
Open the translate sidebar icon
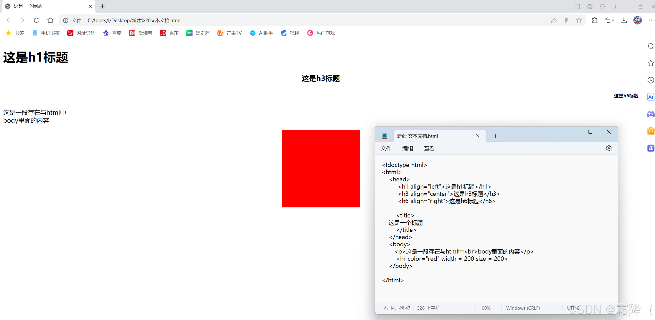pos(651,148)
